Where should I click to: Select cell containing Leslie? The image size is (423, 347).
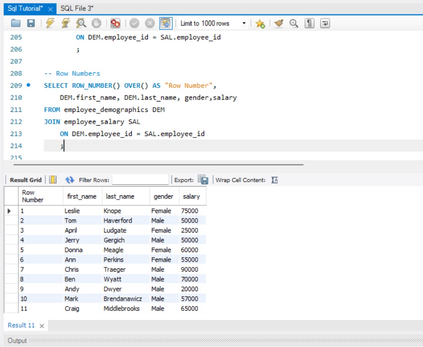pos(82,211)
